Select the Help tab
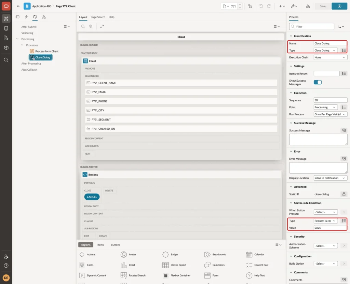The width and height of the screenshot is (350, 284). 111,17
